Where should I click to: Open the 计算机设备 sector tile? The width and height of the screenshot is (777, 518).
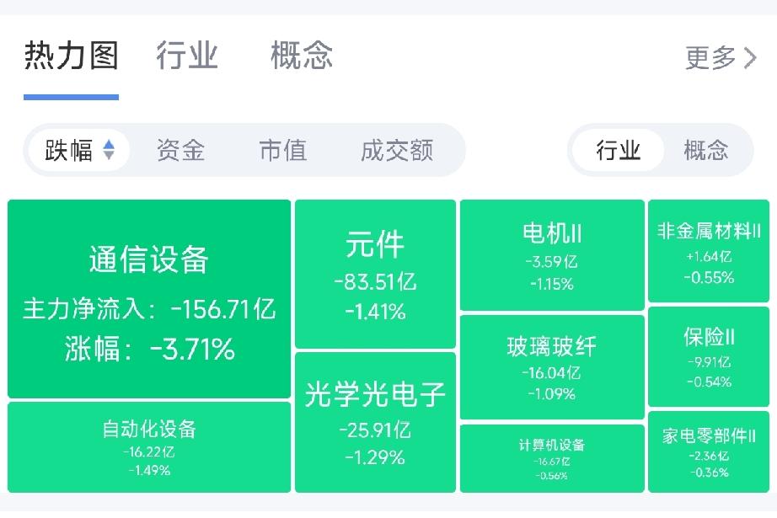click(x=552, y=458)
